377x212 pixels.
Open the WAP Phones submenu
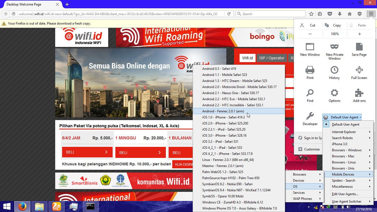point(304,199)
